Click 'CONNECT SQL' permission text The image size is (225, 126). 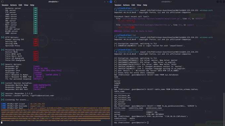tap(152, 112)
